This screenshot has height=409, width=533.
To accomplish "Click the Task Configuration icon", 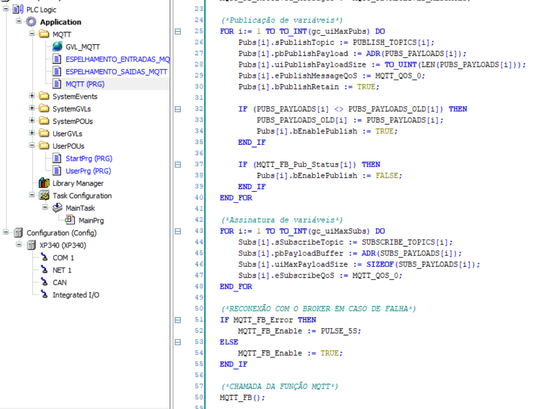I will [44, 196].
